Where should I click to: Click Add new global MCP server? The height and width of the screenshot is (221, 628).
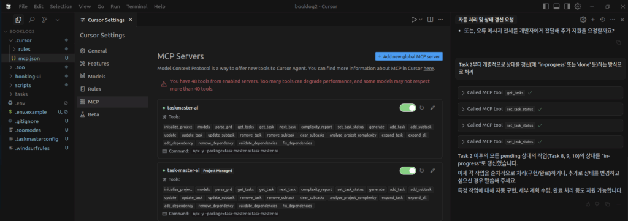tap(409, 56)
